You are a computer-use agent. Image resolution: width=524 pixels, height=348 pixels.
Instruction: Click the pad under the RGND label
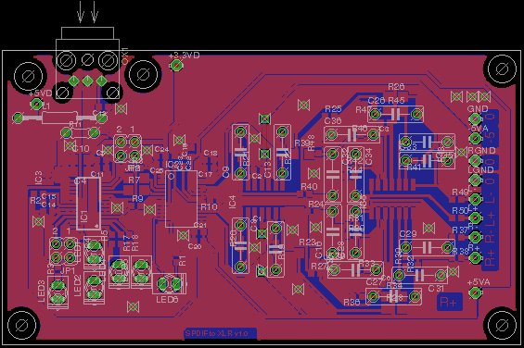tap(475, 161)
